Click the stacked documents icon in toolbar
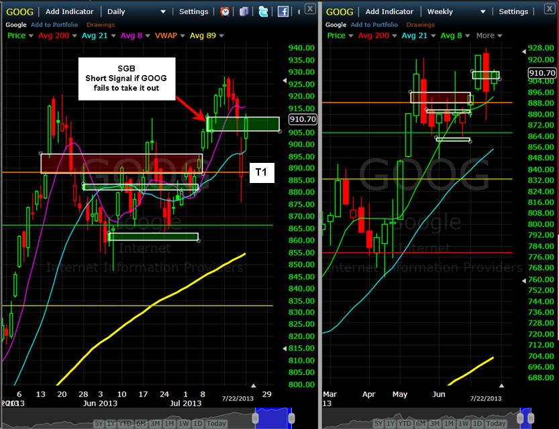 tap(244, 12)
